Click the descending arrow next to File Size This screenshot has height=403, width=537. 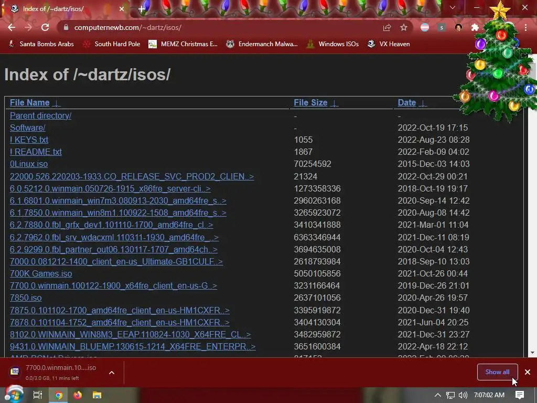334,103
